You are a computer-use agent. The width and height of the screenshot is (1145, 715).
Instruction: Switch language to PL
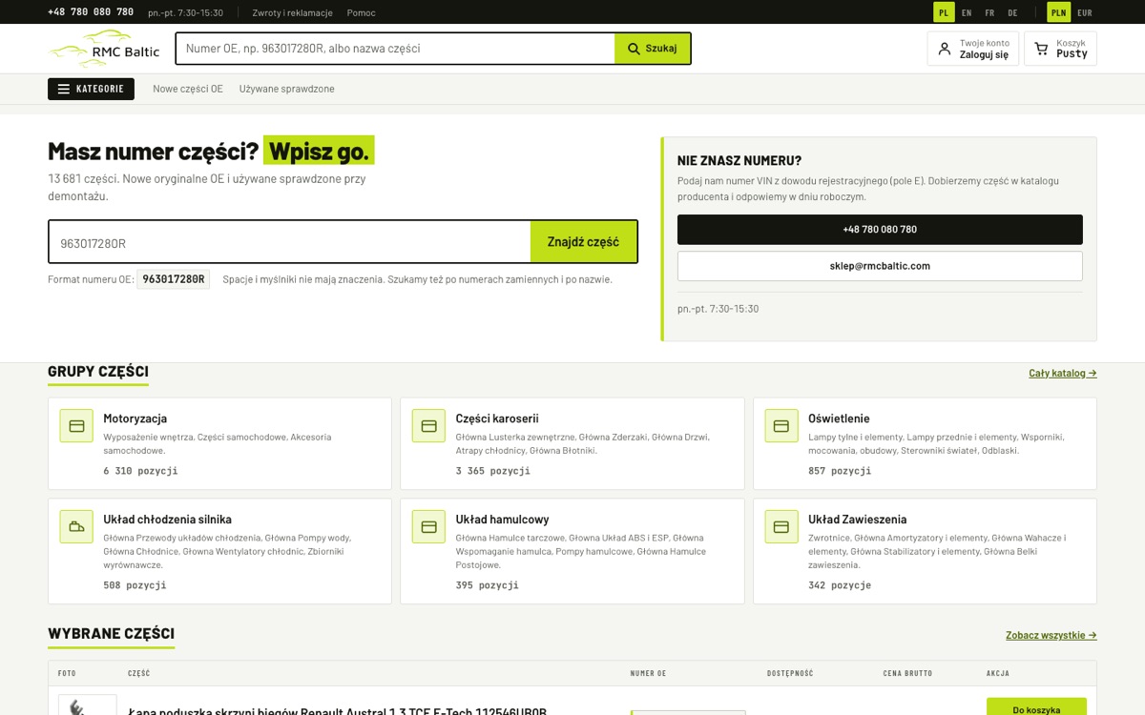(x=944, y=12)
